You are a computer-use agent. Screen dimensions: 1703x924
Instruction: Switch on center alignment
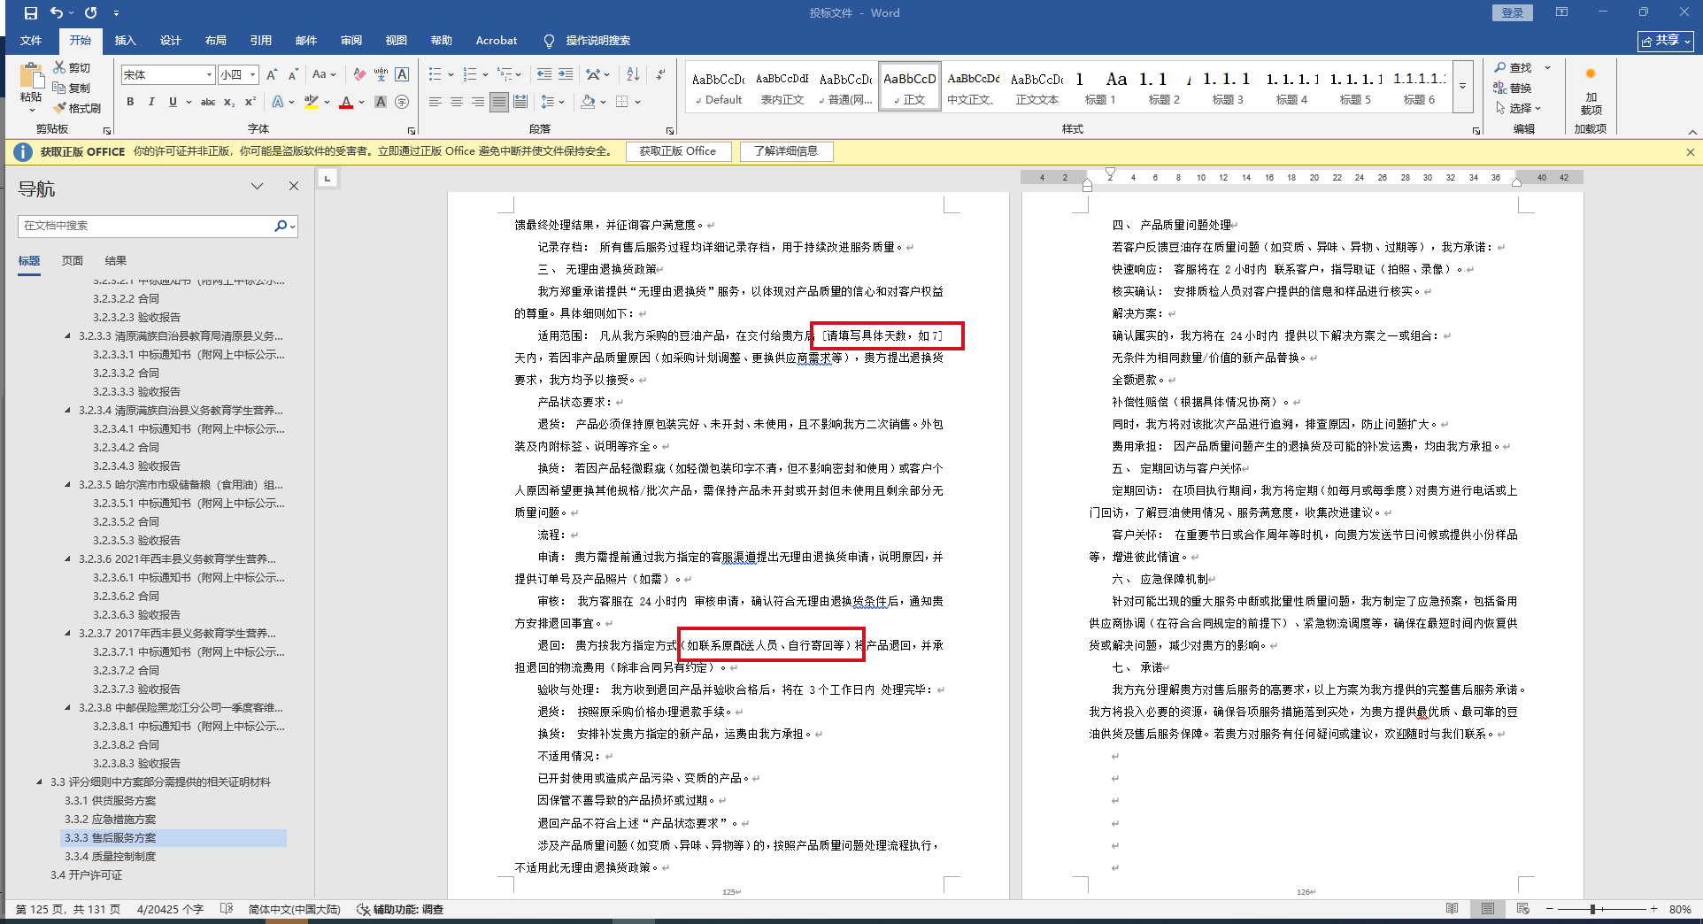(457, 102)
